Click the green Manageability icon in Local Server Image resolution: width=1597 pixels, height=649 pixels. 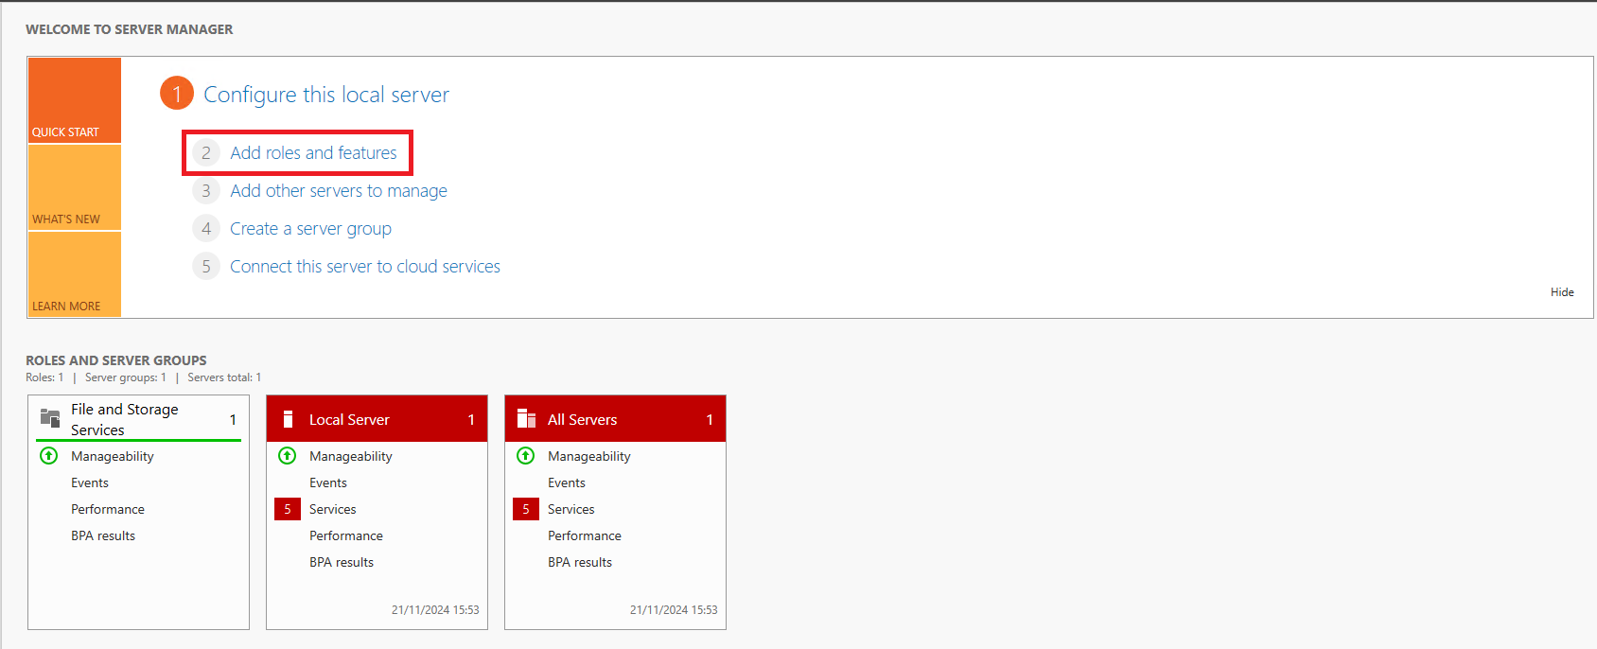(288, 456)
